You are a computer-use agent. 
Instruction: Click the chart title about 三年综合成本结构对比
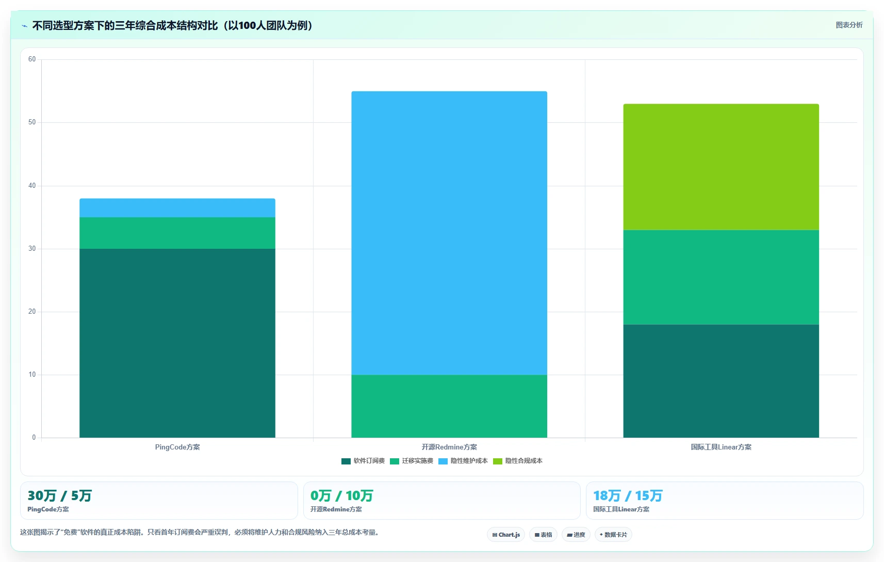pos(173,25)
